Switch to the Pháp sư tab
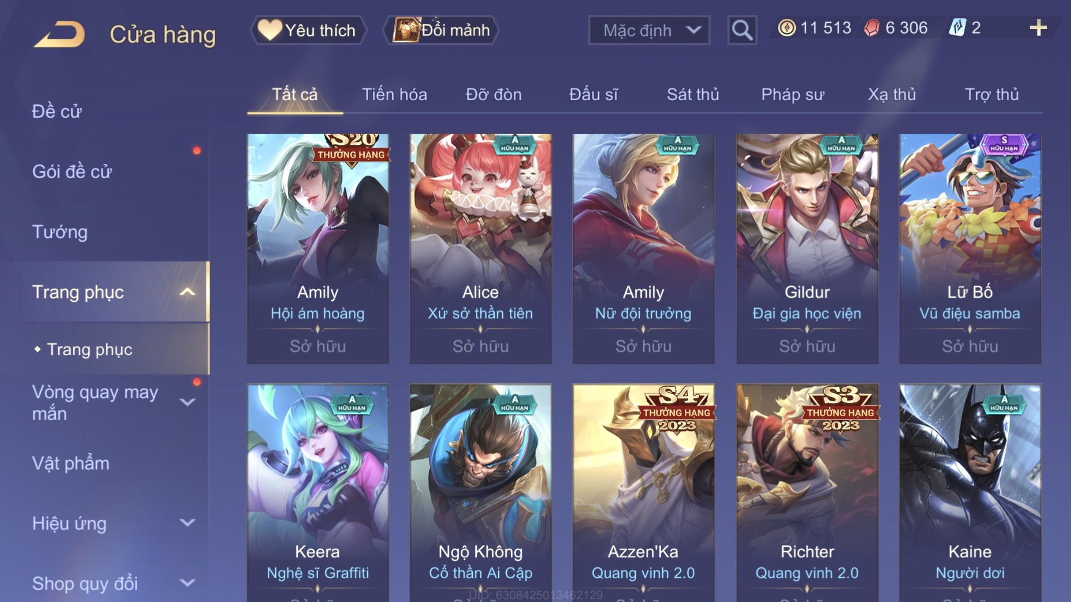 click(793, 94)
